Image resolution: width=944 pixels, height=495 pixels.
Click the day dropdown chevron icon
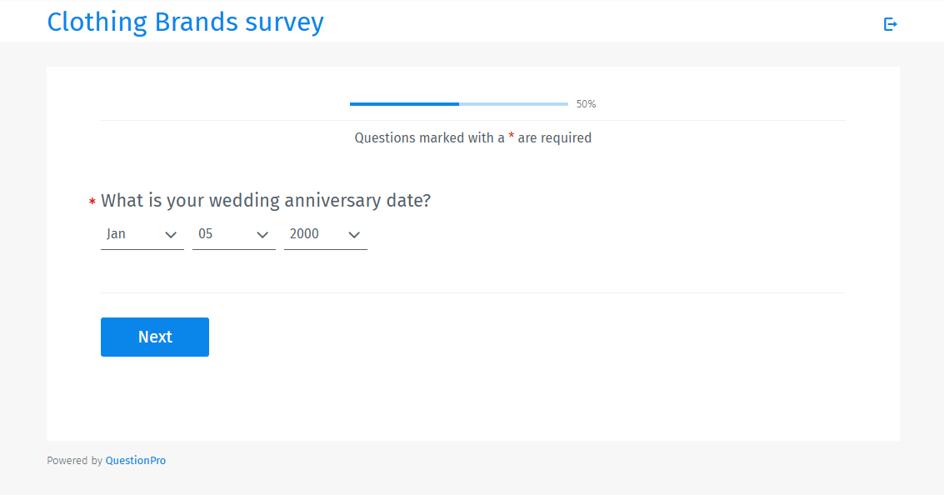pyautogui.click(x=264, y=234)
